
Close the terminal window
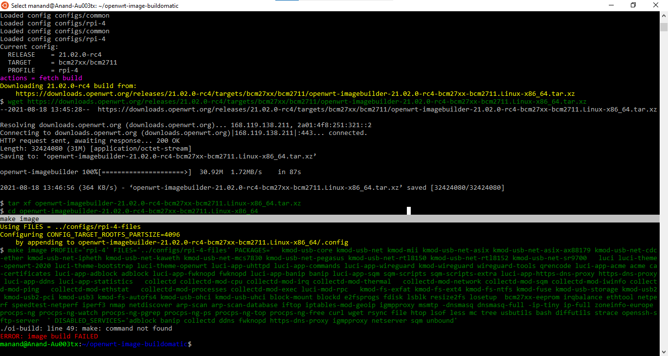[656, 5]
